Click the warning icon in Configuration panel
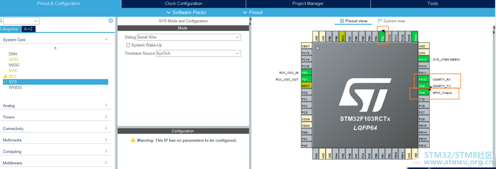This screenshot has height=169, width=496. (x=133, y=140)
